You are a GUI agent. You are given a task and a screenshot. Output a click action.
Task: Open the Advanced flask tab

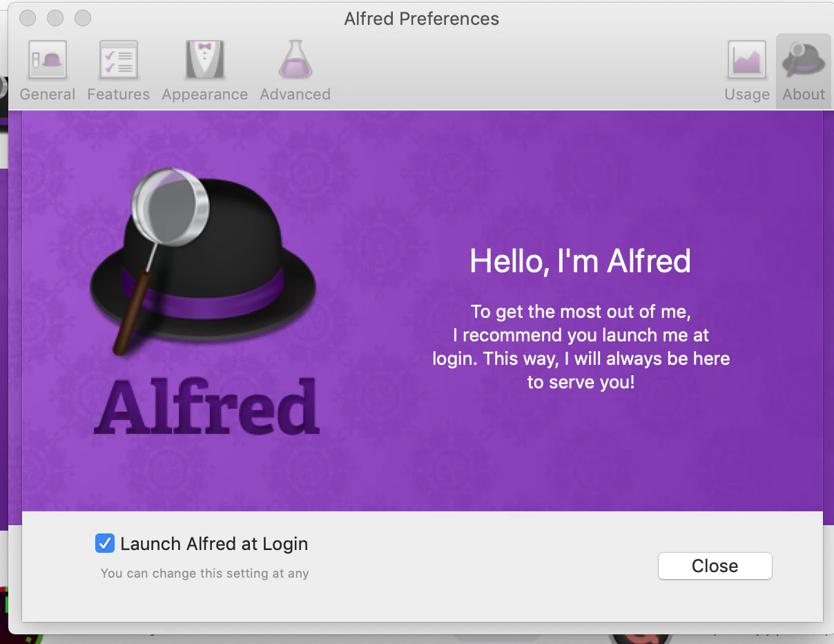click(295, 70)
